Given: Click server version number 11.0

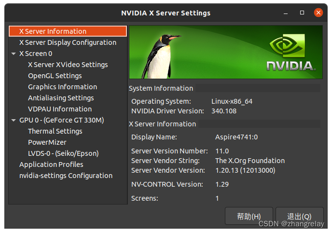Looking at the screenshot, I should (222, 151).
